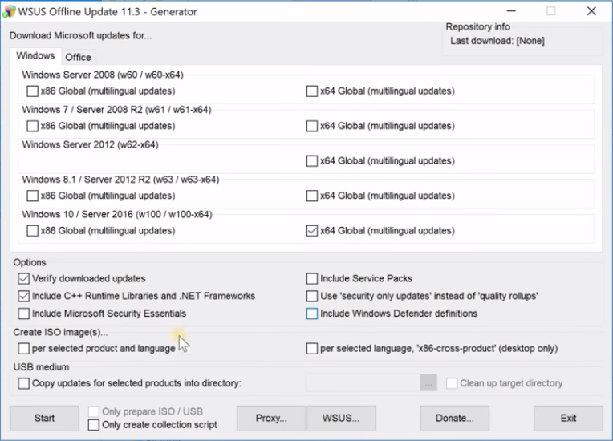The height and width of the screenshot is (441, 613).
Task: Open the WSUS... settings
Action: (x=341, y=418)
